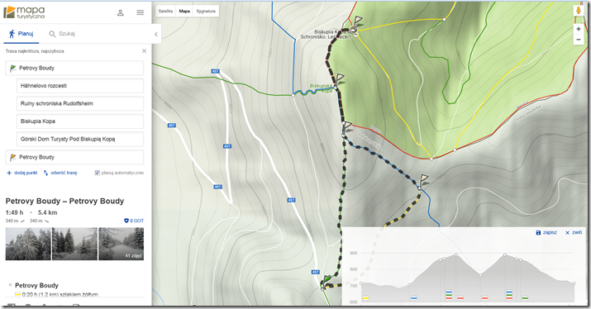Click the Petrovy Boudy itinerary heading
The height and width of the screenshot is (309, 591).
pos(36,285)
